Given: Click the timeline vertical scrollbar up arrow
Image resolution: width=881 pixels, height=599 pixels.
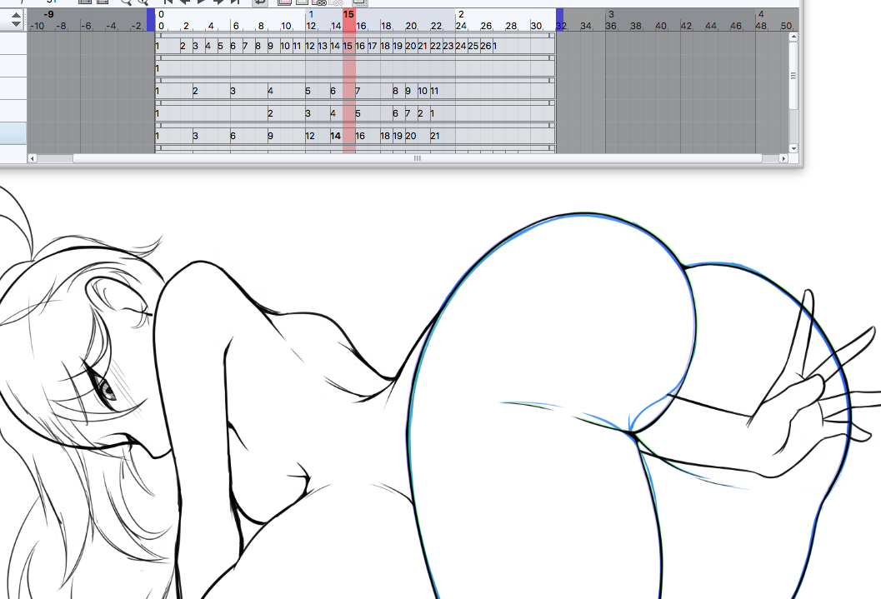Looking at the screenshot, I should coord(793,37).
